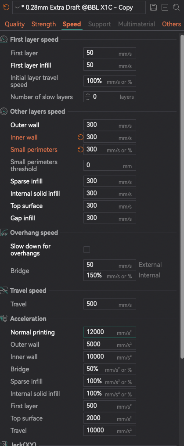
Task: Reset the Inner wall speed value
Action: pyautogui.click(x=80, y=137)
